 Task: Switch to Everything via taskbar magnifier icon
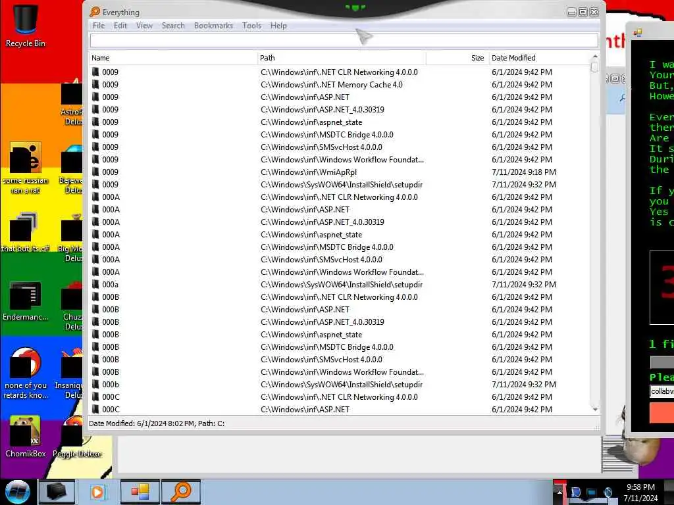180,492
